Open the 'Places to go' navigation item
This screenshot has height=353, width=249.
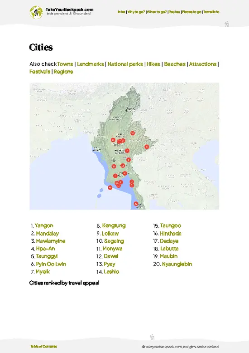tap(192, 12)
